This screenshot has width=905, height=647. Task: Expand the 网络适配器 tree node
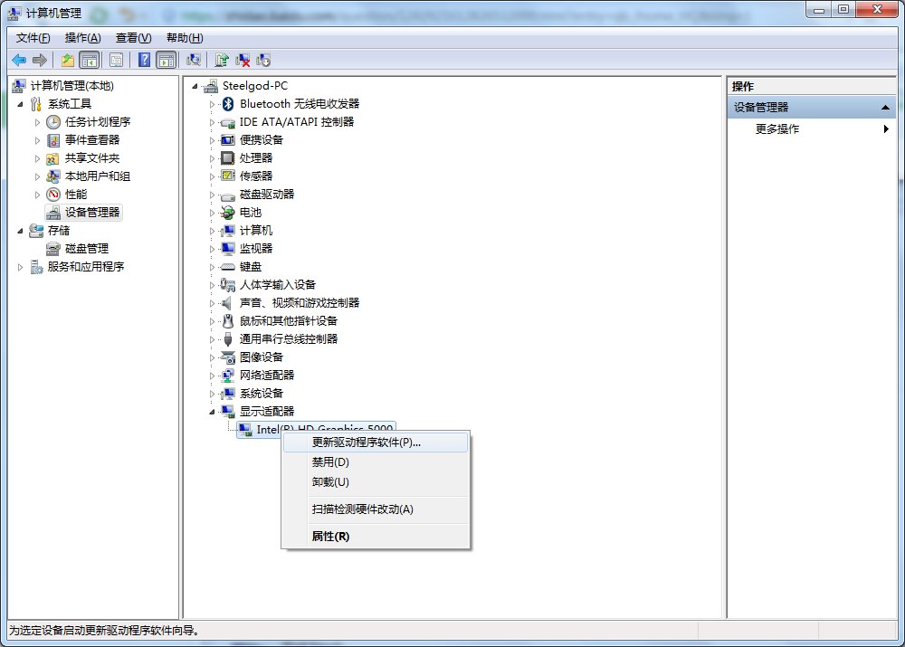coord(210,375)
